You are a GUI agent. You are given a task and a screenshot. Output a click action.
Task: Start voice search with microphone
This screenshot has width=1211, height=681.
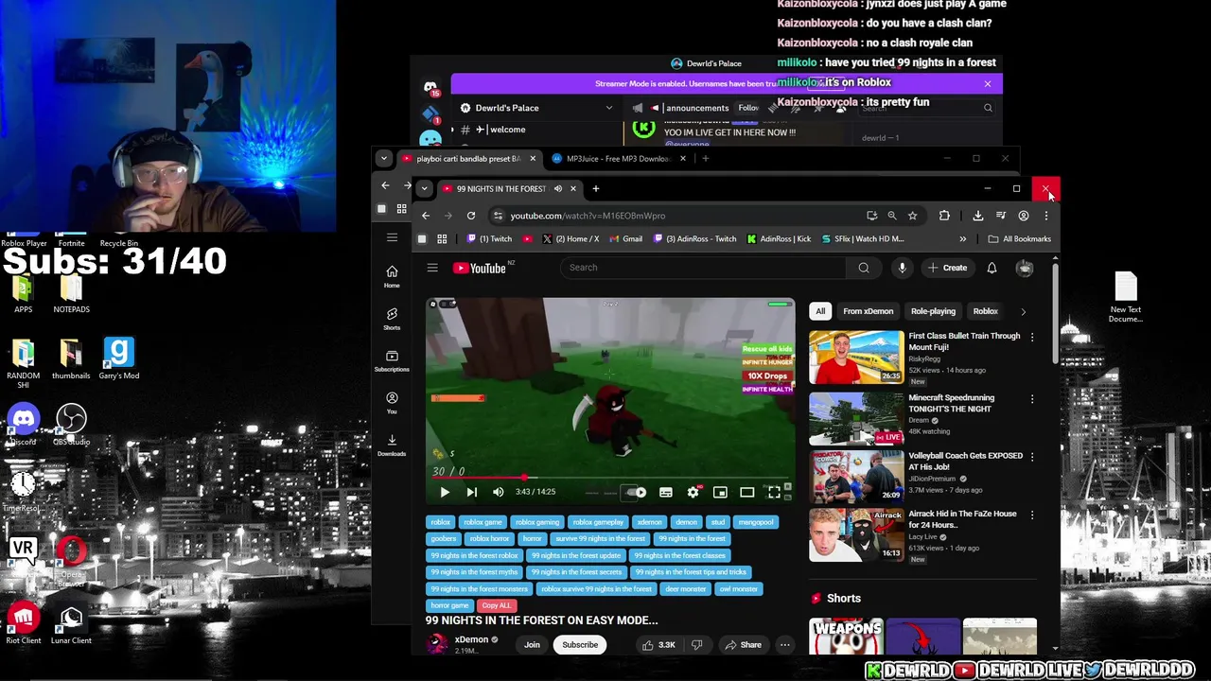[x=902, y=268]
